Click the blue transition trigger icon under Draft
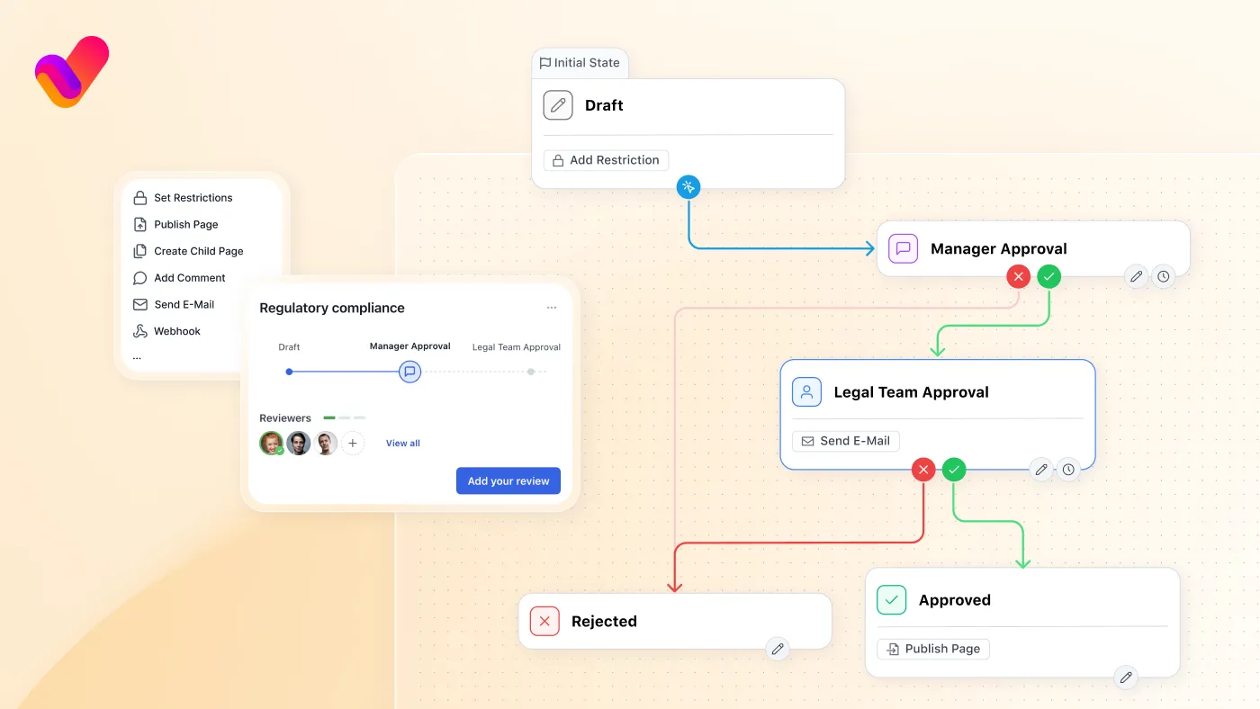Screen dimensions: 1260x709 (688, 186)
